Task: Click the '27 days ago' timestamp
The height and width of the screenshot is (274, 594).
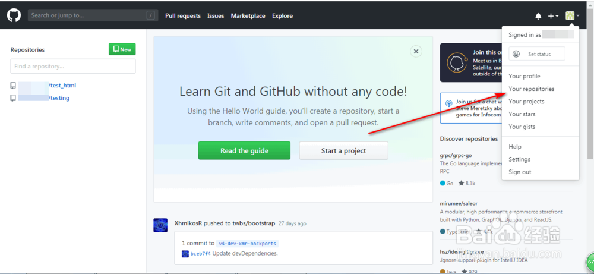Action: click(x=292, y=223)
